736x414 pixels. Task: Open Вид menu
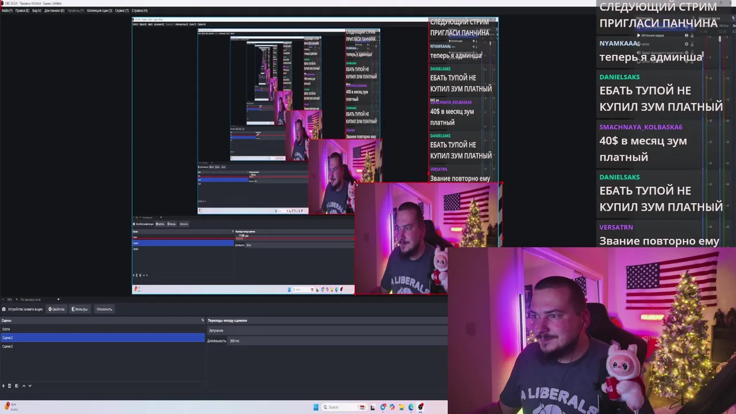coord(37,10)
